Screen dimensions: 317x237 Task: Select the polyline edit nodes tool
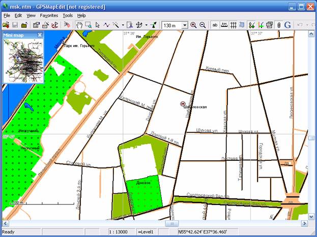point(106,24)
